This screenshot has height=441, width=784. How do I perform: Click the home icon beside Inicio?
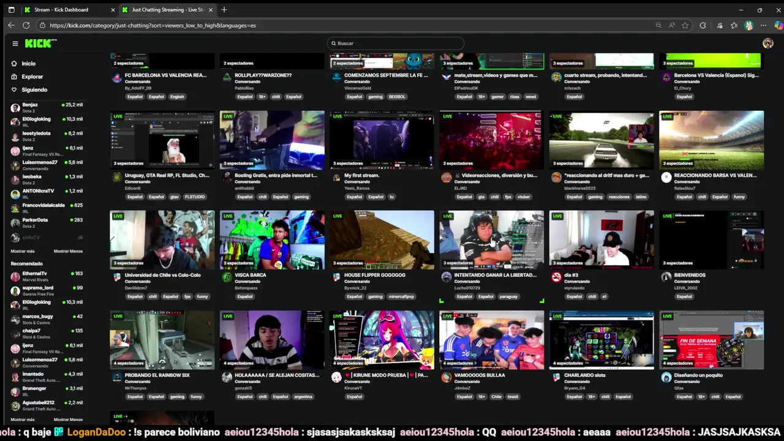[x=14, y=64]
